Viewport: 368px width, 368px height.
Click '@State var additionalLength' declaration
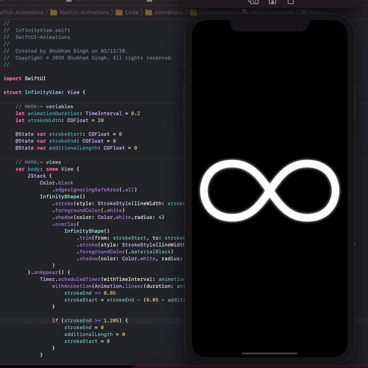point(76,148)
